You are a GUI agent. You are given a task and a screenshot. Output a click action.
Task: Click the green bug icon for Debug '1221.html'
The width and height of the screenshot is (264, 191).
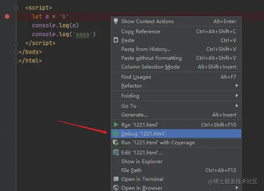click(116, 134)
